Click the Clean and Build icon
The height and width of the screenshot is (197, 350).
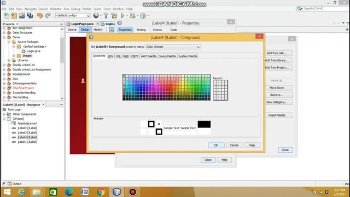pyautogui.click(x=114, y=16)
